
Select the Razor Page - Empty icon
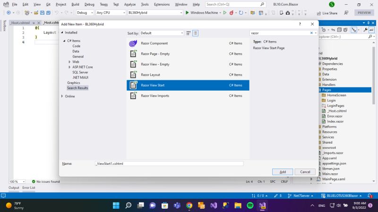coord(133,54)
